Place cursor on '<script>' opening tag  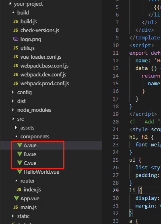click(142, 45)
